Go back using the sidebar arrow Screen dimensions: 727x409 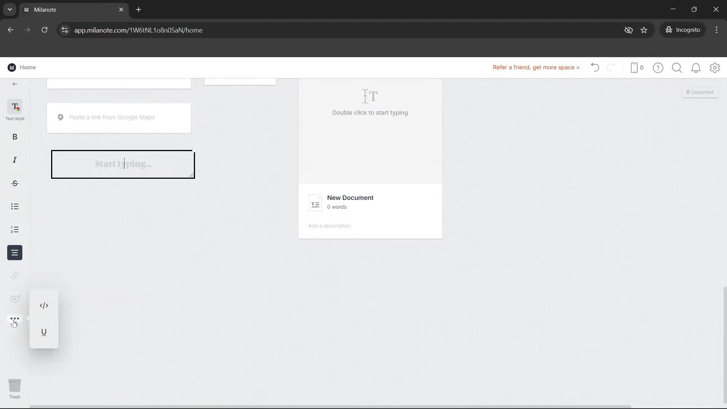[14, 84]
